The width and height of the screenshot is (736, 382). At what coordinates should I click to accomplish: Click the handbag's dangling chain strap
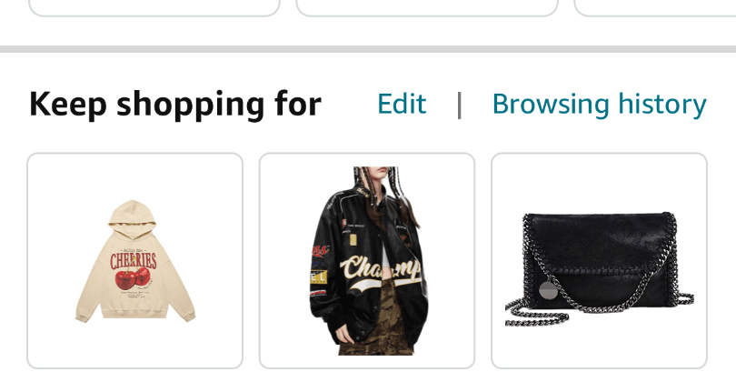(x=535, y=314)
